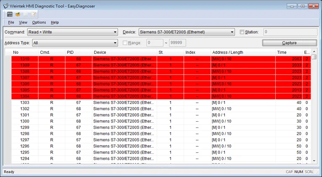322x177 pixels.
Task: Click the notepad with pencil toolbar icon
Action: point(33,14)
